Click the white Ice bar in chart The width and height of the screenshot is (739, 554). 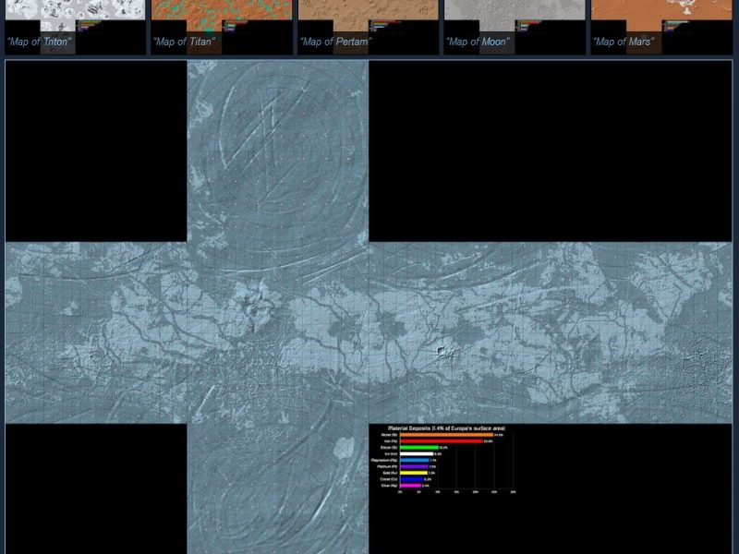pyautogui.click(x=416, y=454)
